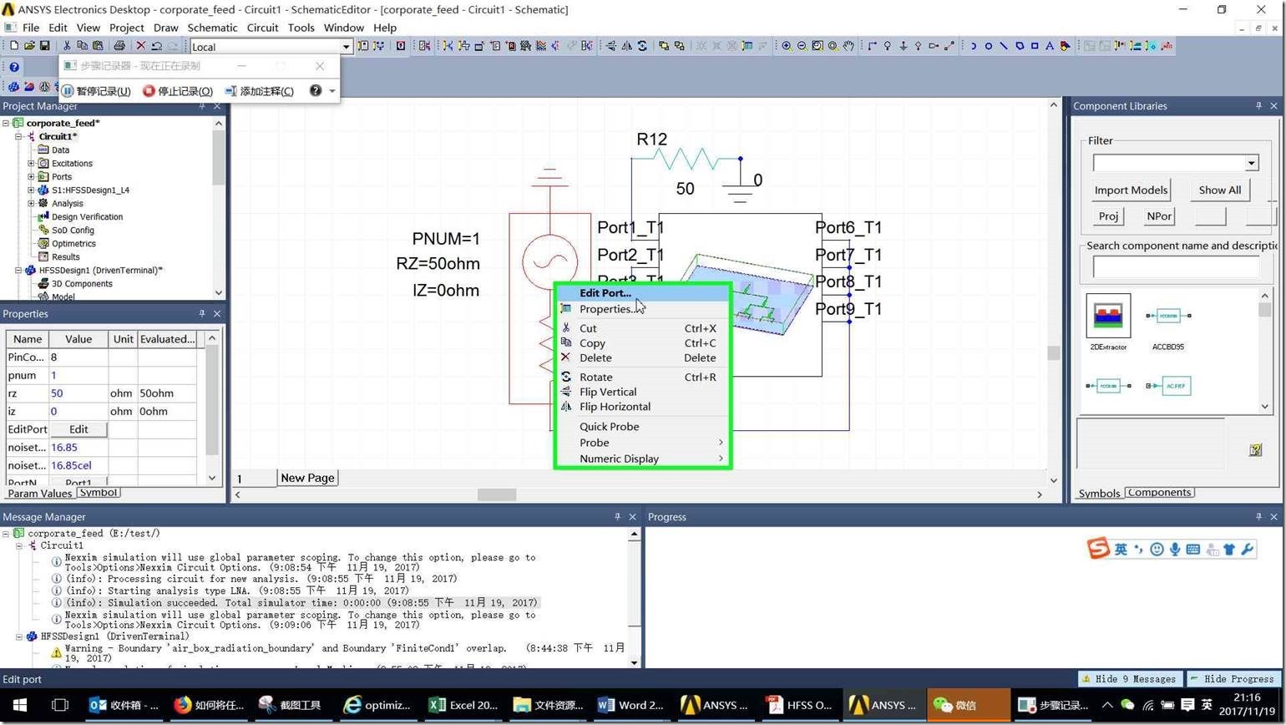The image size is (1286, 725).
Task: Choose Flip Vertical from context menu
Action: (x=643, y=392)
